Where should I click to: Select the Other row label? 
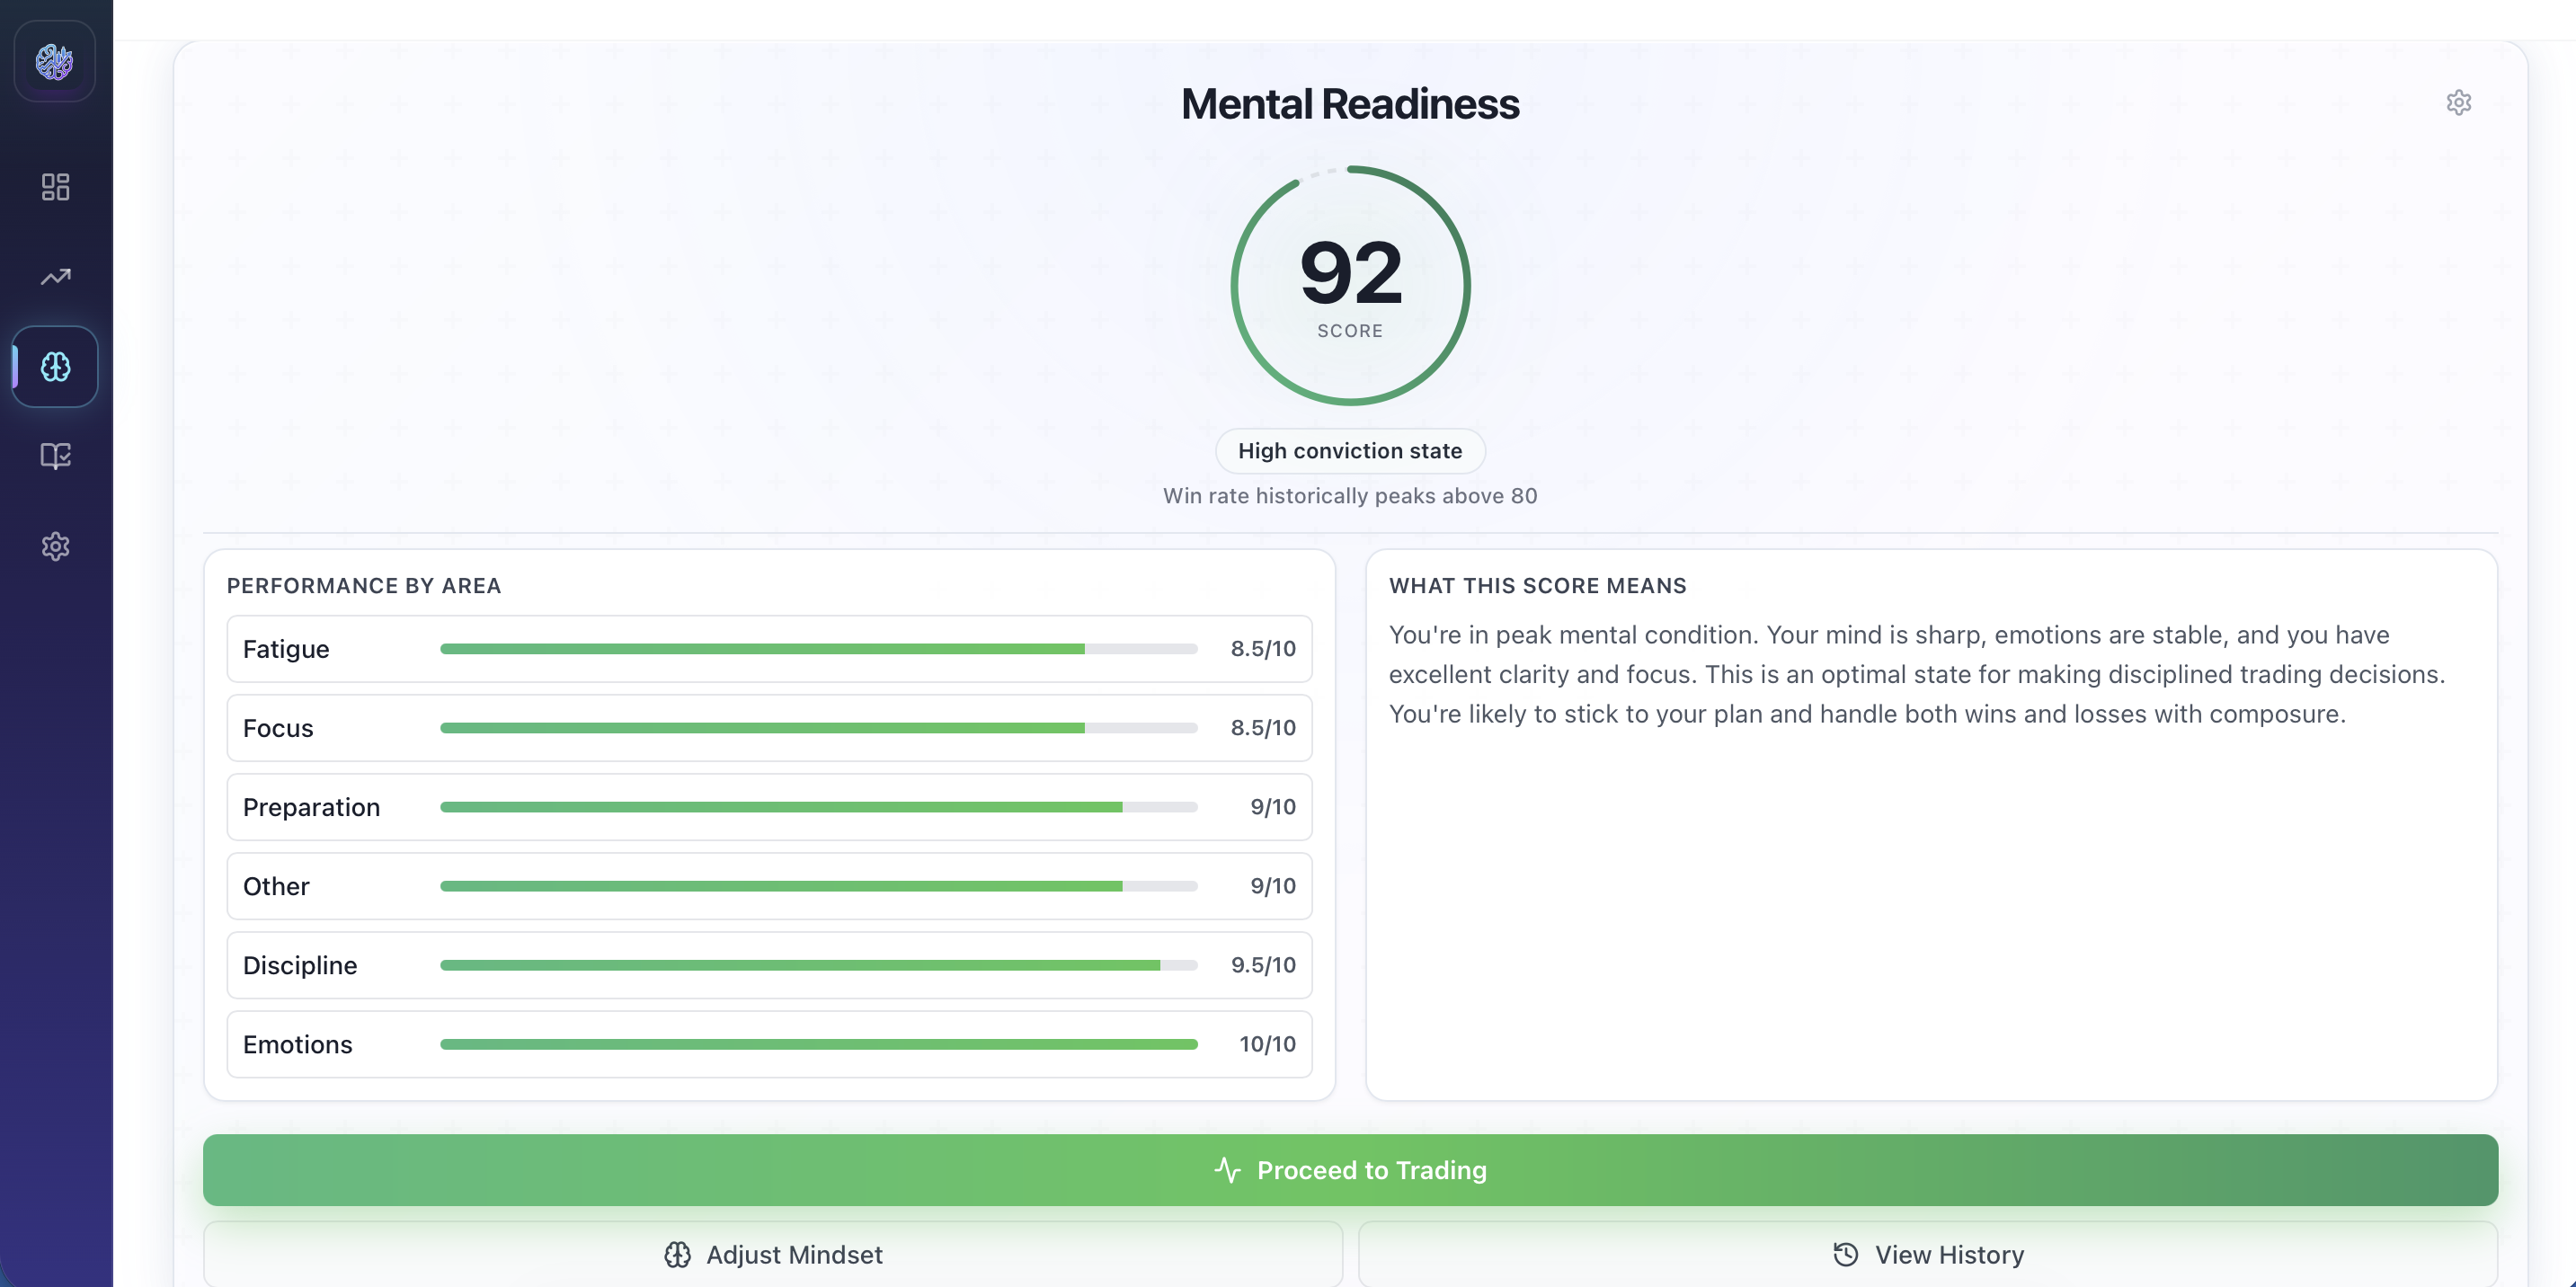[276, 886]
